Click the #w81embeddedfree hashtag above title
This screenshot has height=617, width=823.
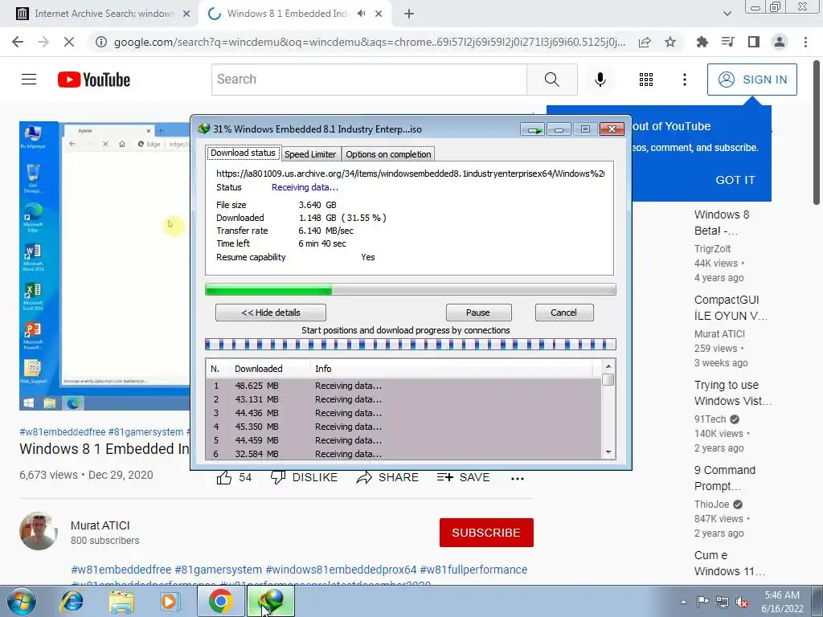pos(63,431)
